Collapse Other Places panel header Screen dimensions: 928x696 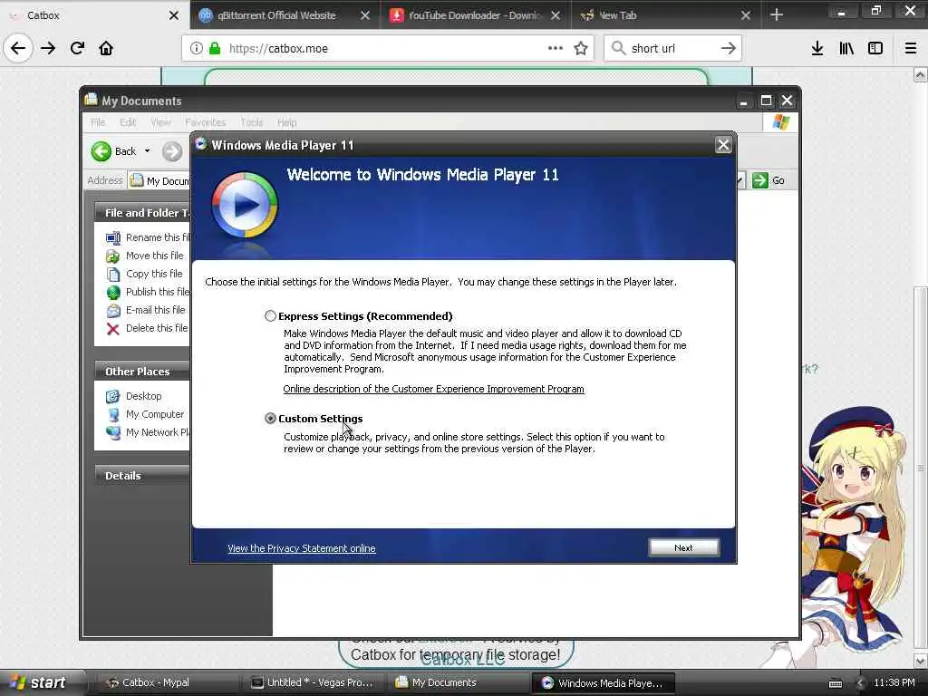[x=142, y=371]
